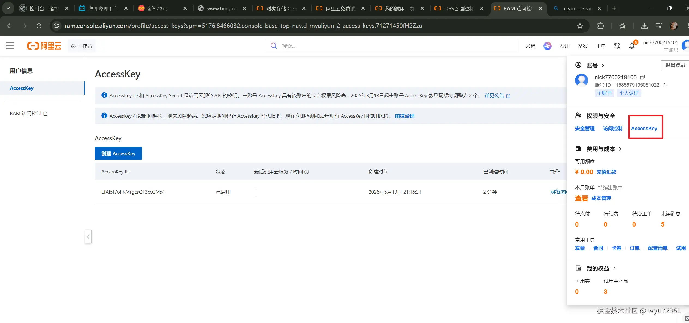Open 访问控制 in the account panel
689x323 pixels.
point(613,129)
